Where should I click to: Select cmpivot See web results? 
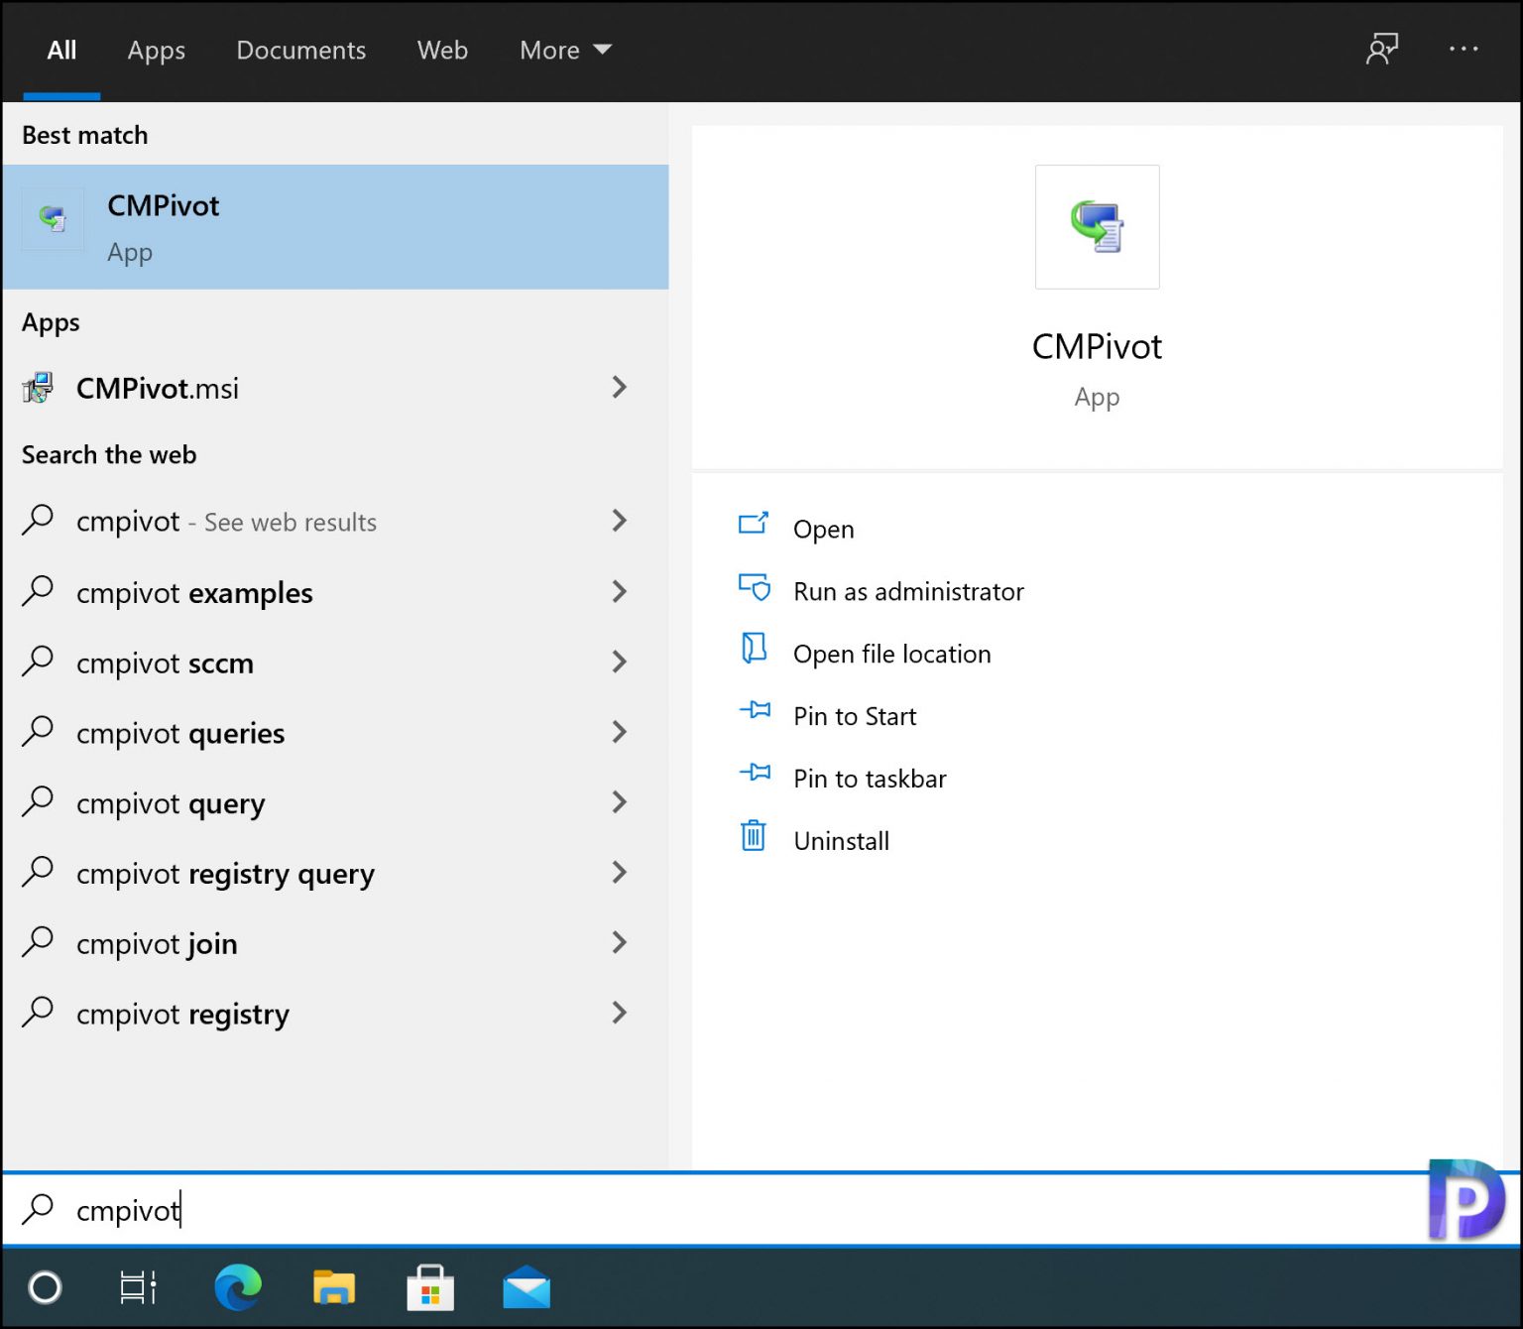[335, 521]
